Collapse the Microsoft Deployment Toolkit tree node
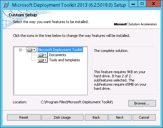 pos(20,50)
